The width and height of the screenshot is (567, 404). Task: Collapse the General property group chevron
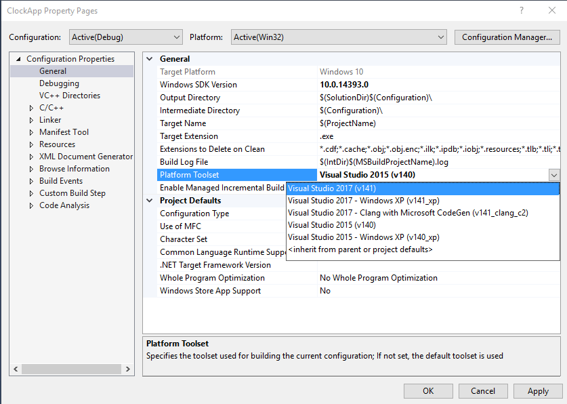[x=150, y=58]
